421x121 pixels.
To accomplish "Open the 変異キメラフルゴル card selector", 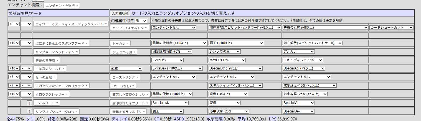I will point(130,111).
